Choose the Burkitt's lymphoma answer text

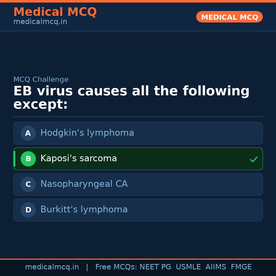(x=84, y=210)
